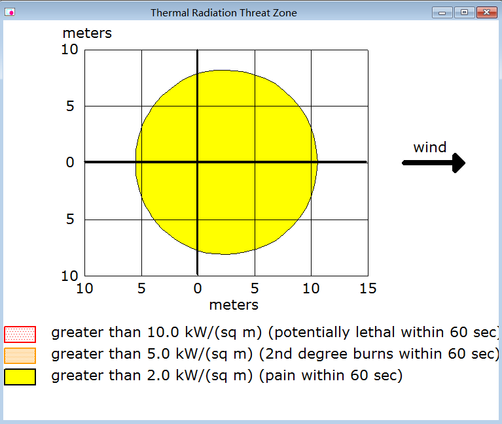The height and width of the screenshot is (424, 502).
Task: Click the red 10.0 kW legend swatch
Action: (20, 334)
